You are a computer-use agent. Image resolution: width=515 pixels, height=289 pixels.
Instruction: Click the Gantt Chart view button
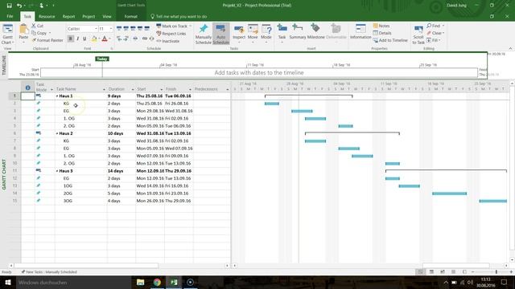(7, 34)
